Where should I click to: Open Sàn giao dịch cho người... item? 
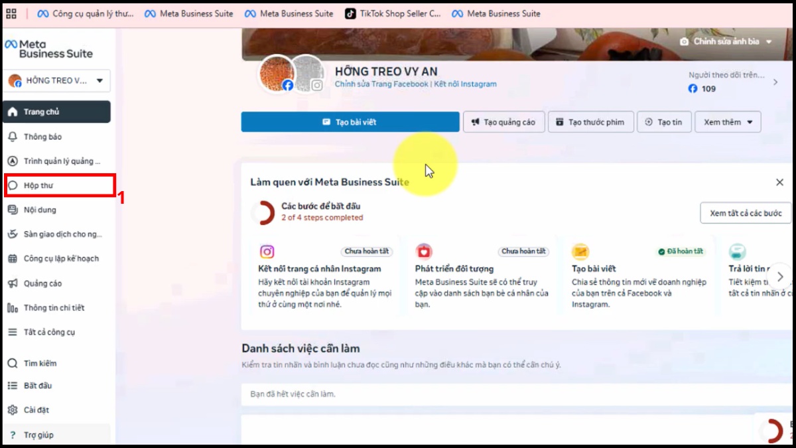pyautogui.click(x=56, y=234)
